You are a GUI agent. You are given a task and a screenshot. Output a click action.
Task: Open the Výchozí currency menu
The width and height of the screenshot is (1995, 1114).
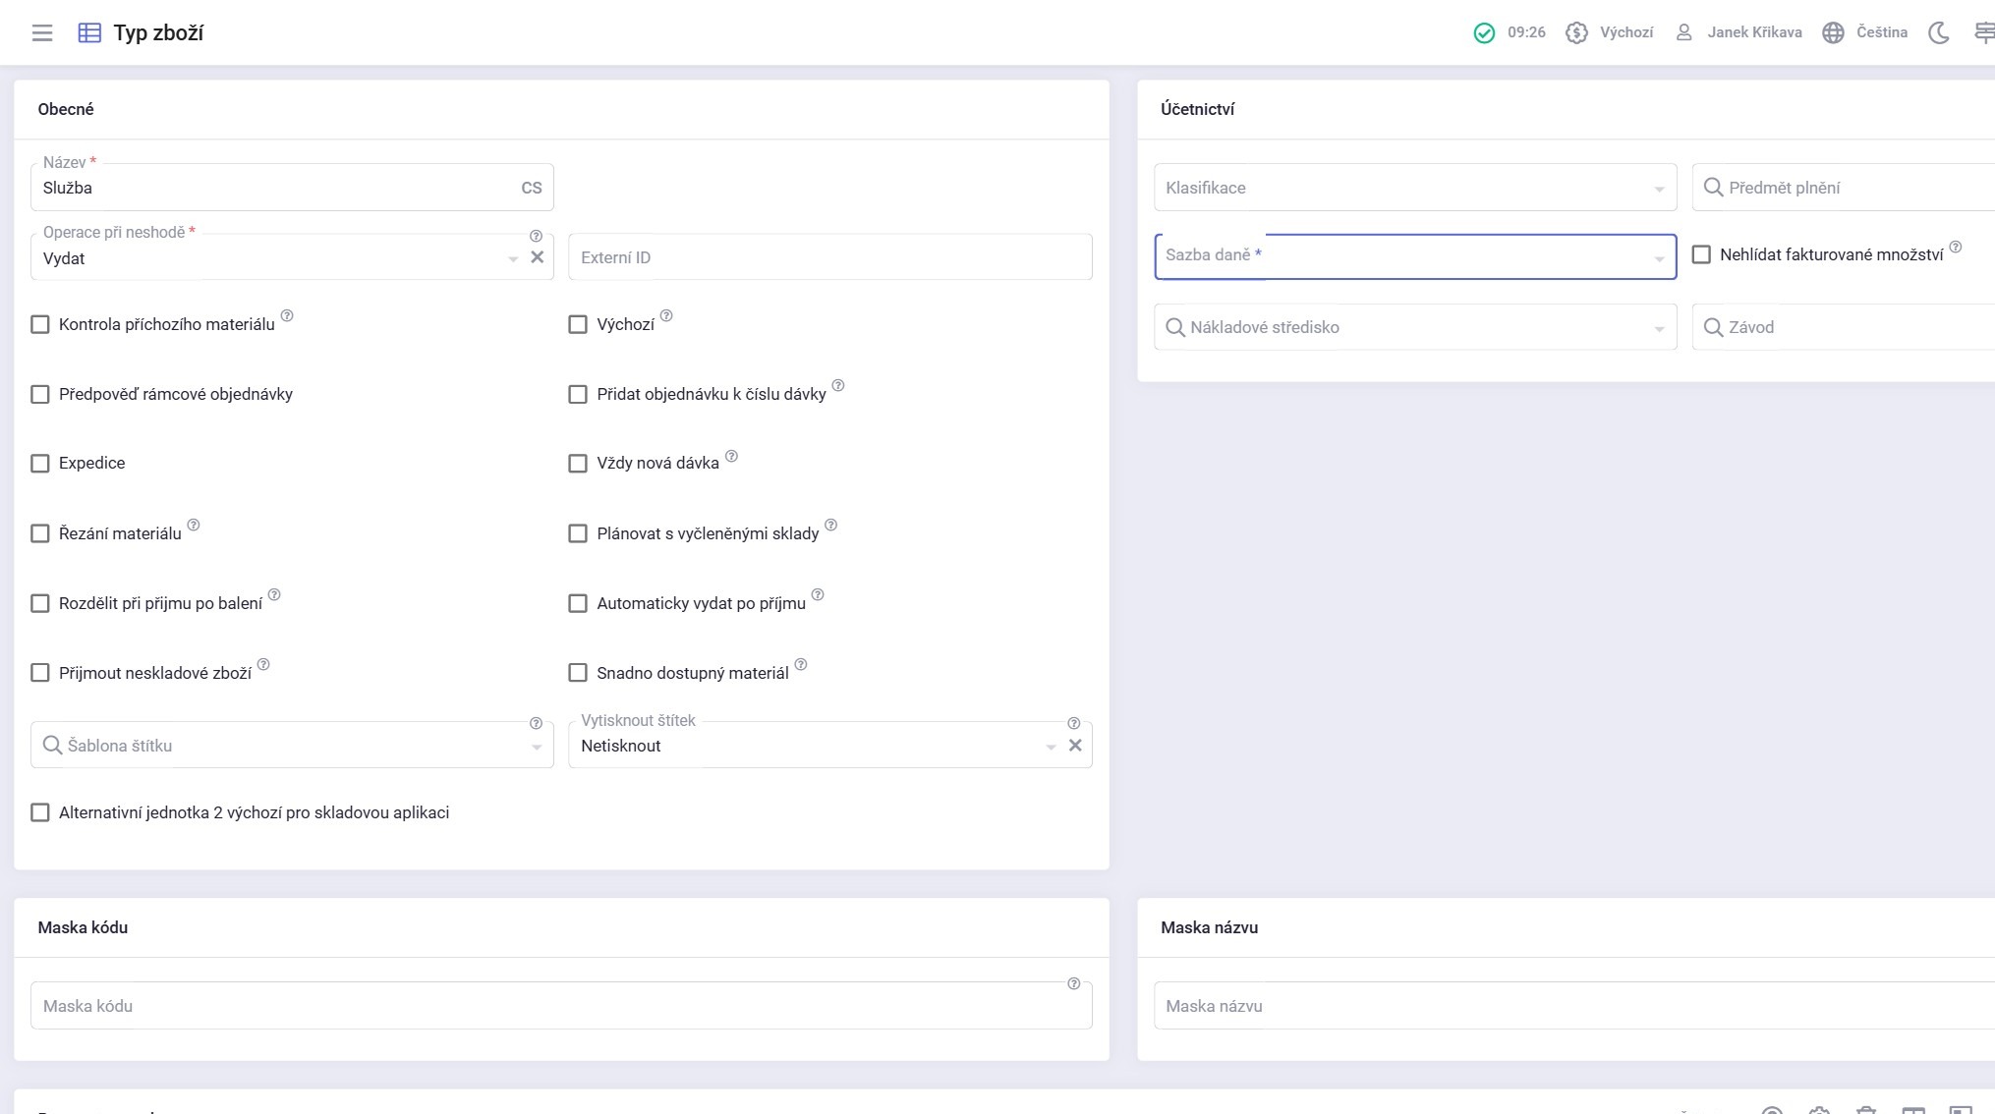1625,32
